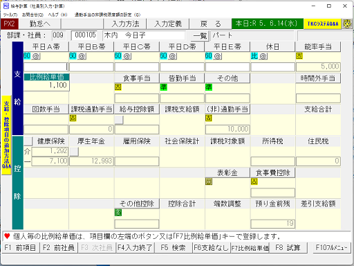Click the red PX2 logo button

point(9,24)
